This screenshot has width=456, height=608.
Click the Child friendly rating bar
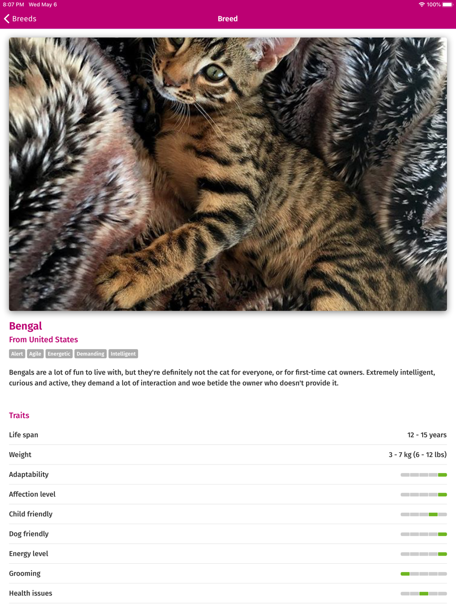click(x=424, y=515)
